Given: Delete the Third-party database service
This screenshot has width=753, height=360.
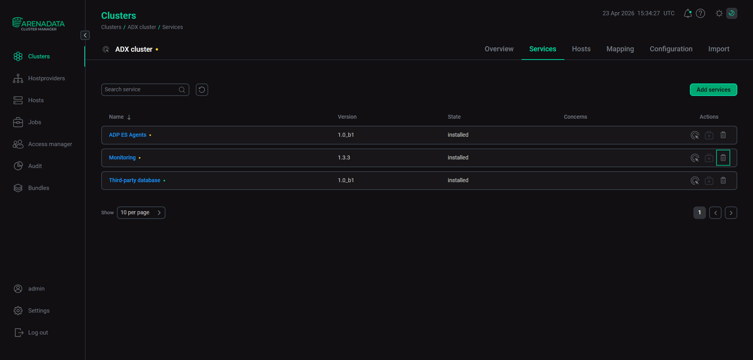Looking at the screenshot, I should click(x=723, y=181).
